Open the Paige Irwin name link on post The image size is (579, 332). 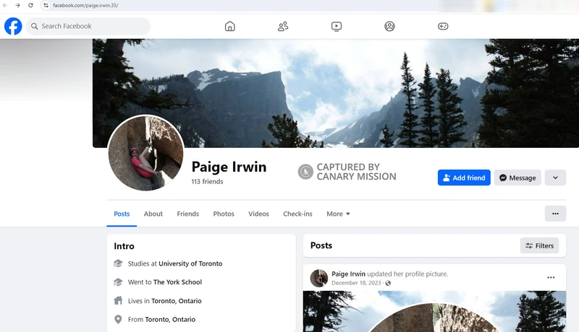click(x=348, y=274)
